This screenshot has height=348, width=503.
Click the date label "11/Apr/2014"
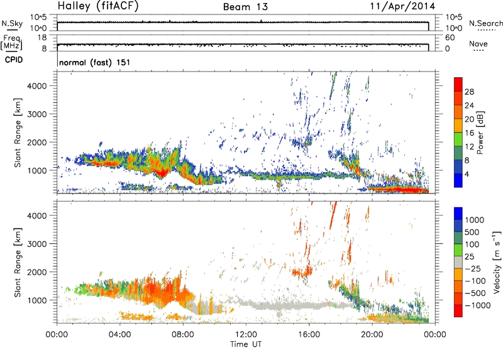(x=402, y=6)
